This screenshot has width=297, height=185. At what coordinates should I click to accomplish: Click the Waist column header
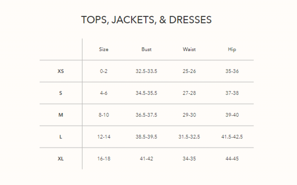pos(189,50)
